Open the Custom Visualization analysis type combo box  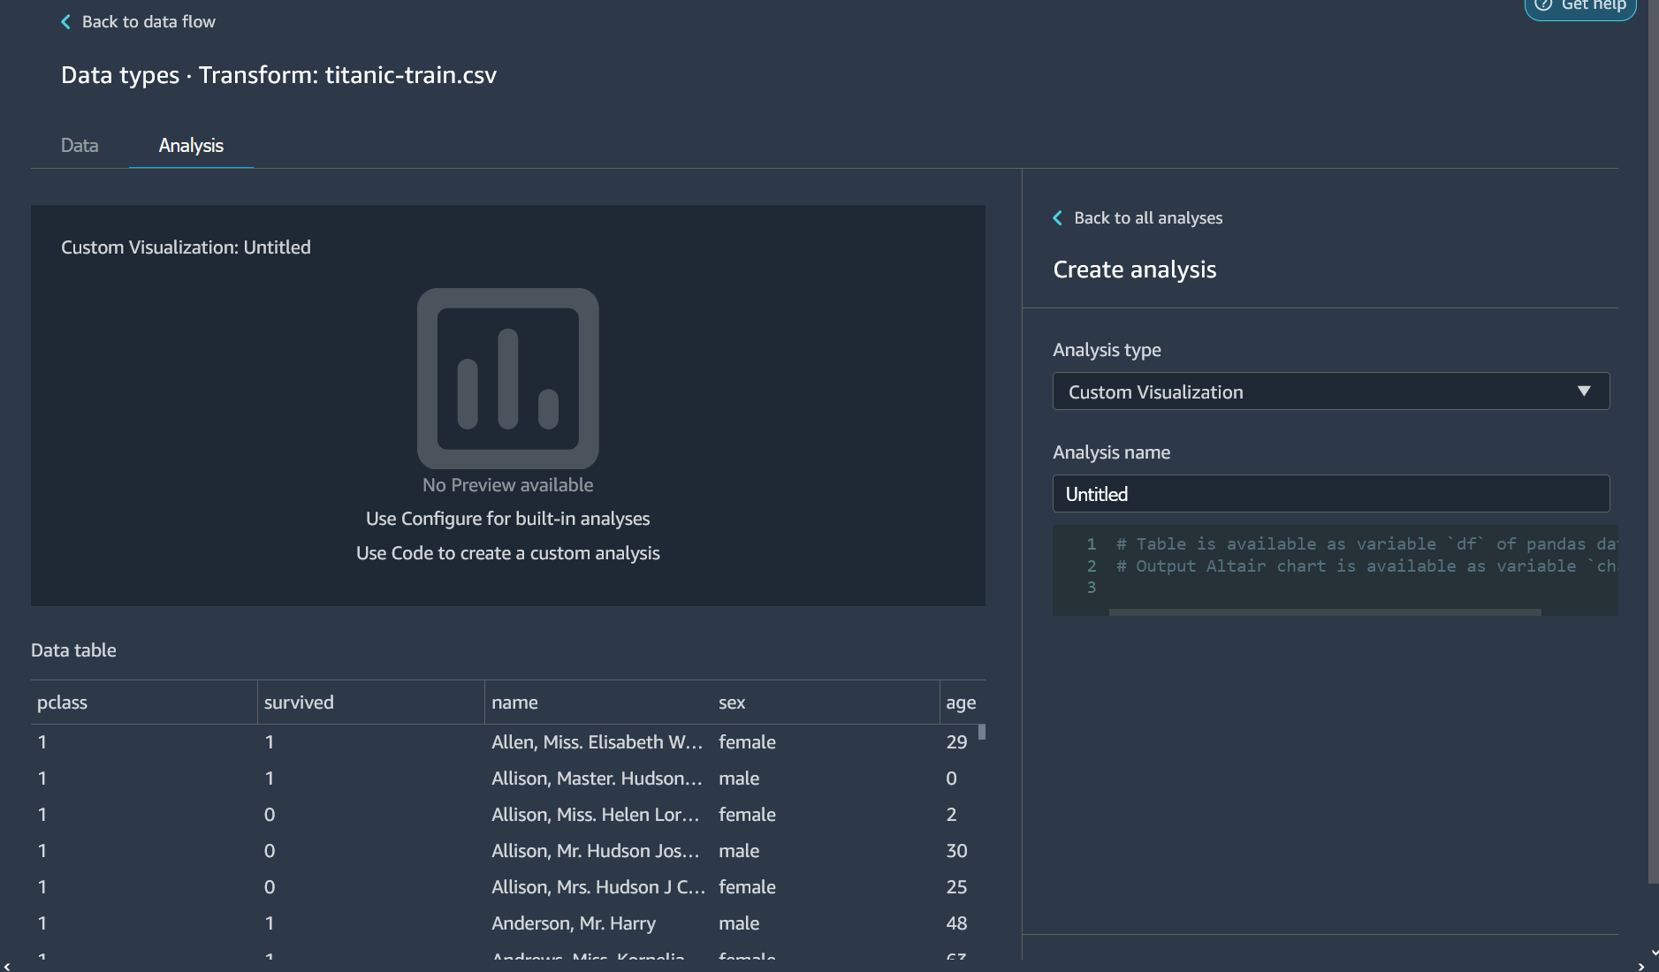[1330, 391]
